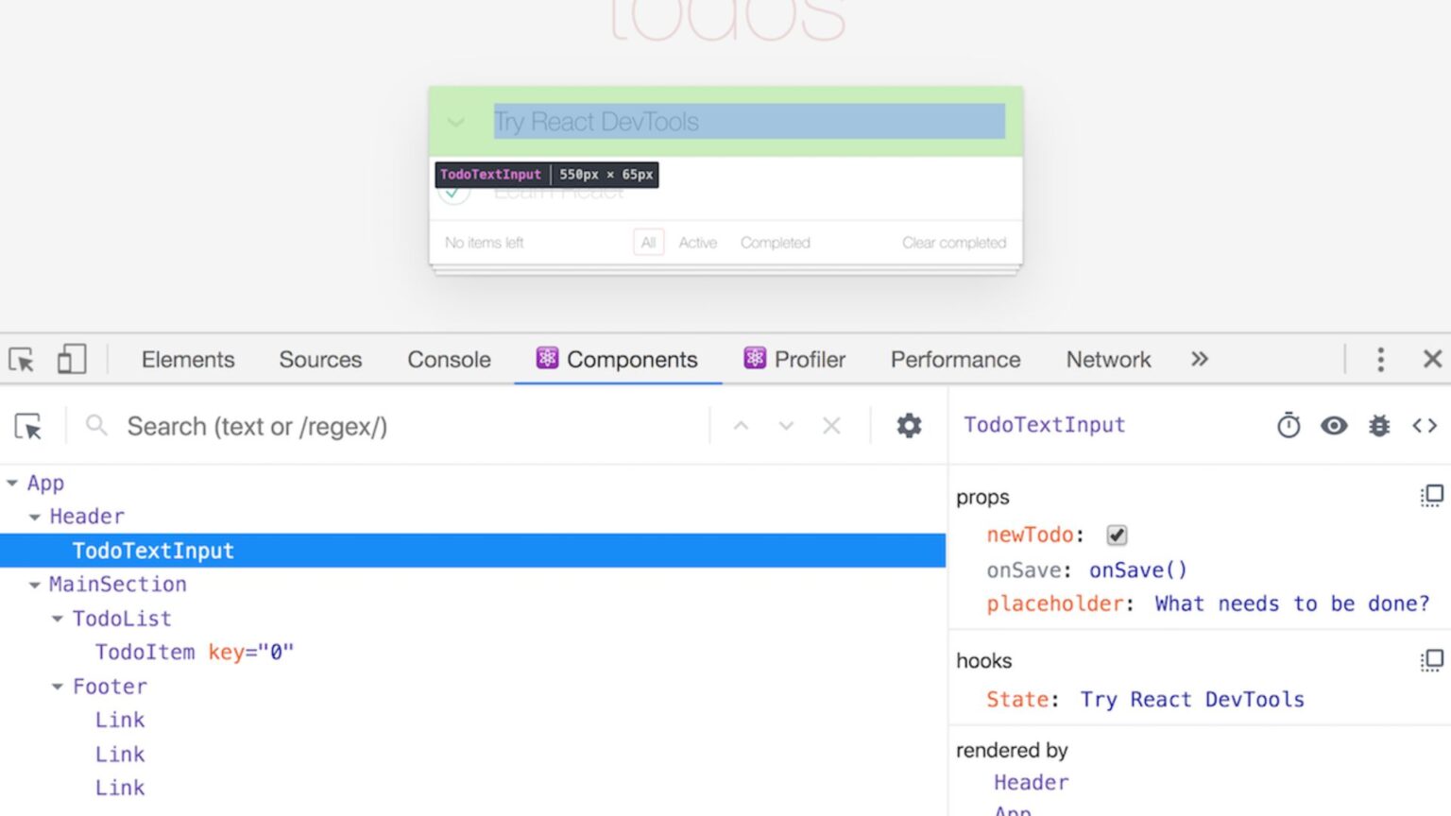The width and height of the screenshot is (1451, 816).
Task: Collapse the App component node
Action: pyautogui.click(x=13, y=483)
